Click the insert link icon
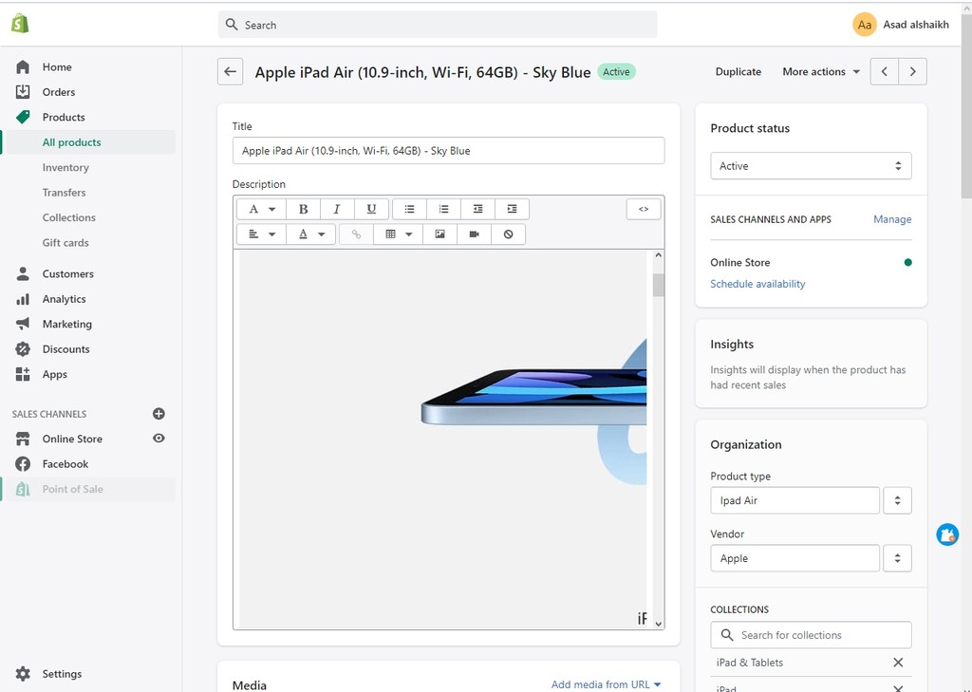Viewport: 972px width, 692px height. 357,234
